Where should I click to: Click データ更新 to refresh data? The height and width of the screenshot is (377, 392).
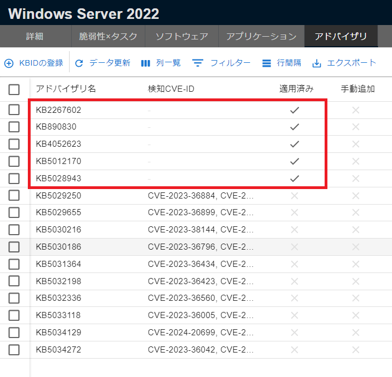click(103, 63)
